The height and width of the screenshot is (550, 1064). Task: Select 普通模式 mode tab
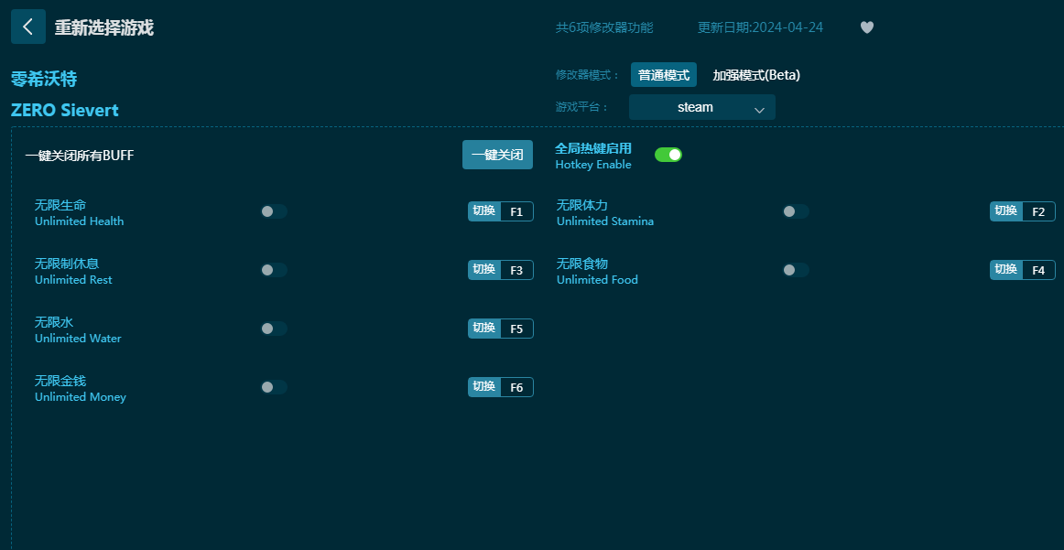(664, 75)
